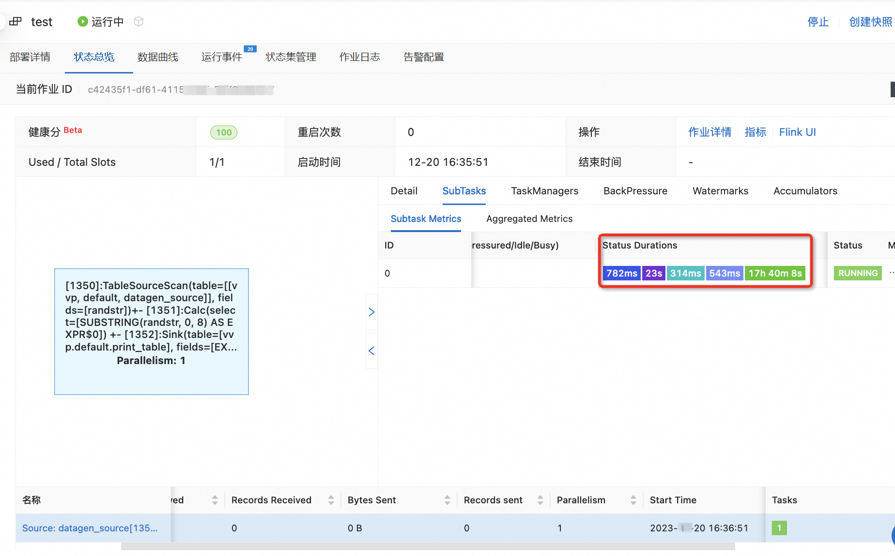The image size is (895, 556).
Task: Click the green tasks count badge 1
Action: coord(779,528)
